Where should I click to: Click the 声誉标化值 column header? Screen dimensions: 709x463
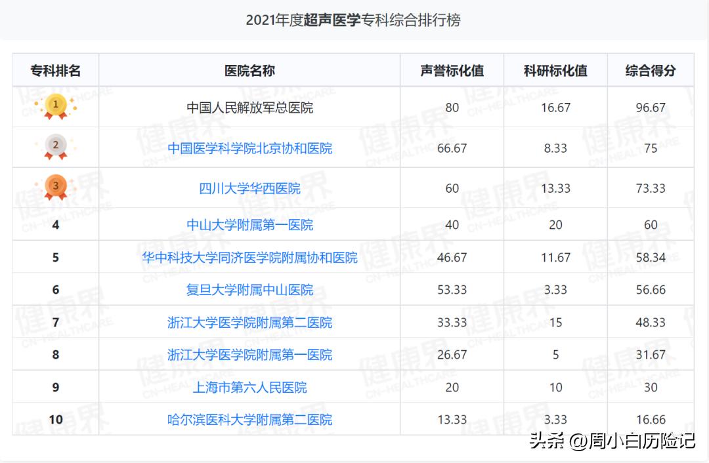click(452, 71)
